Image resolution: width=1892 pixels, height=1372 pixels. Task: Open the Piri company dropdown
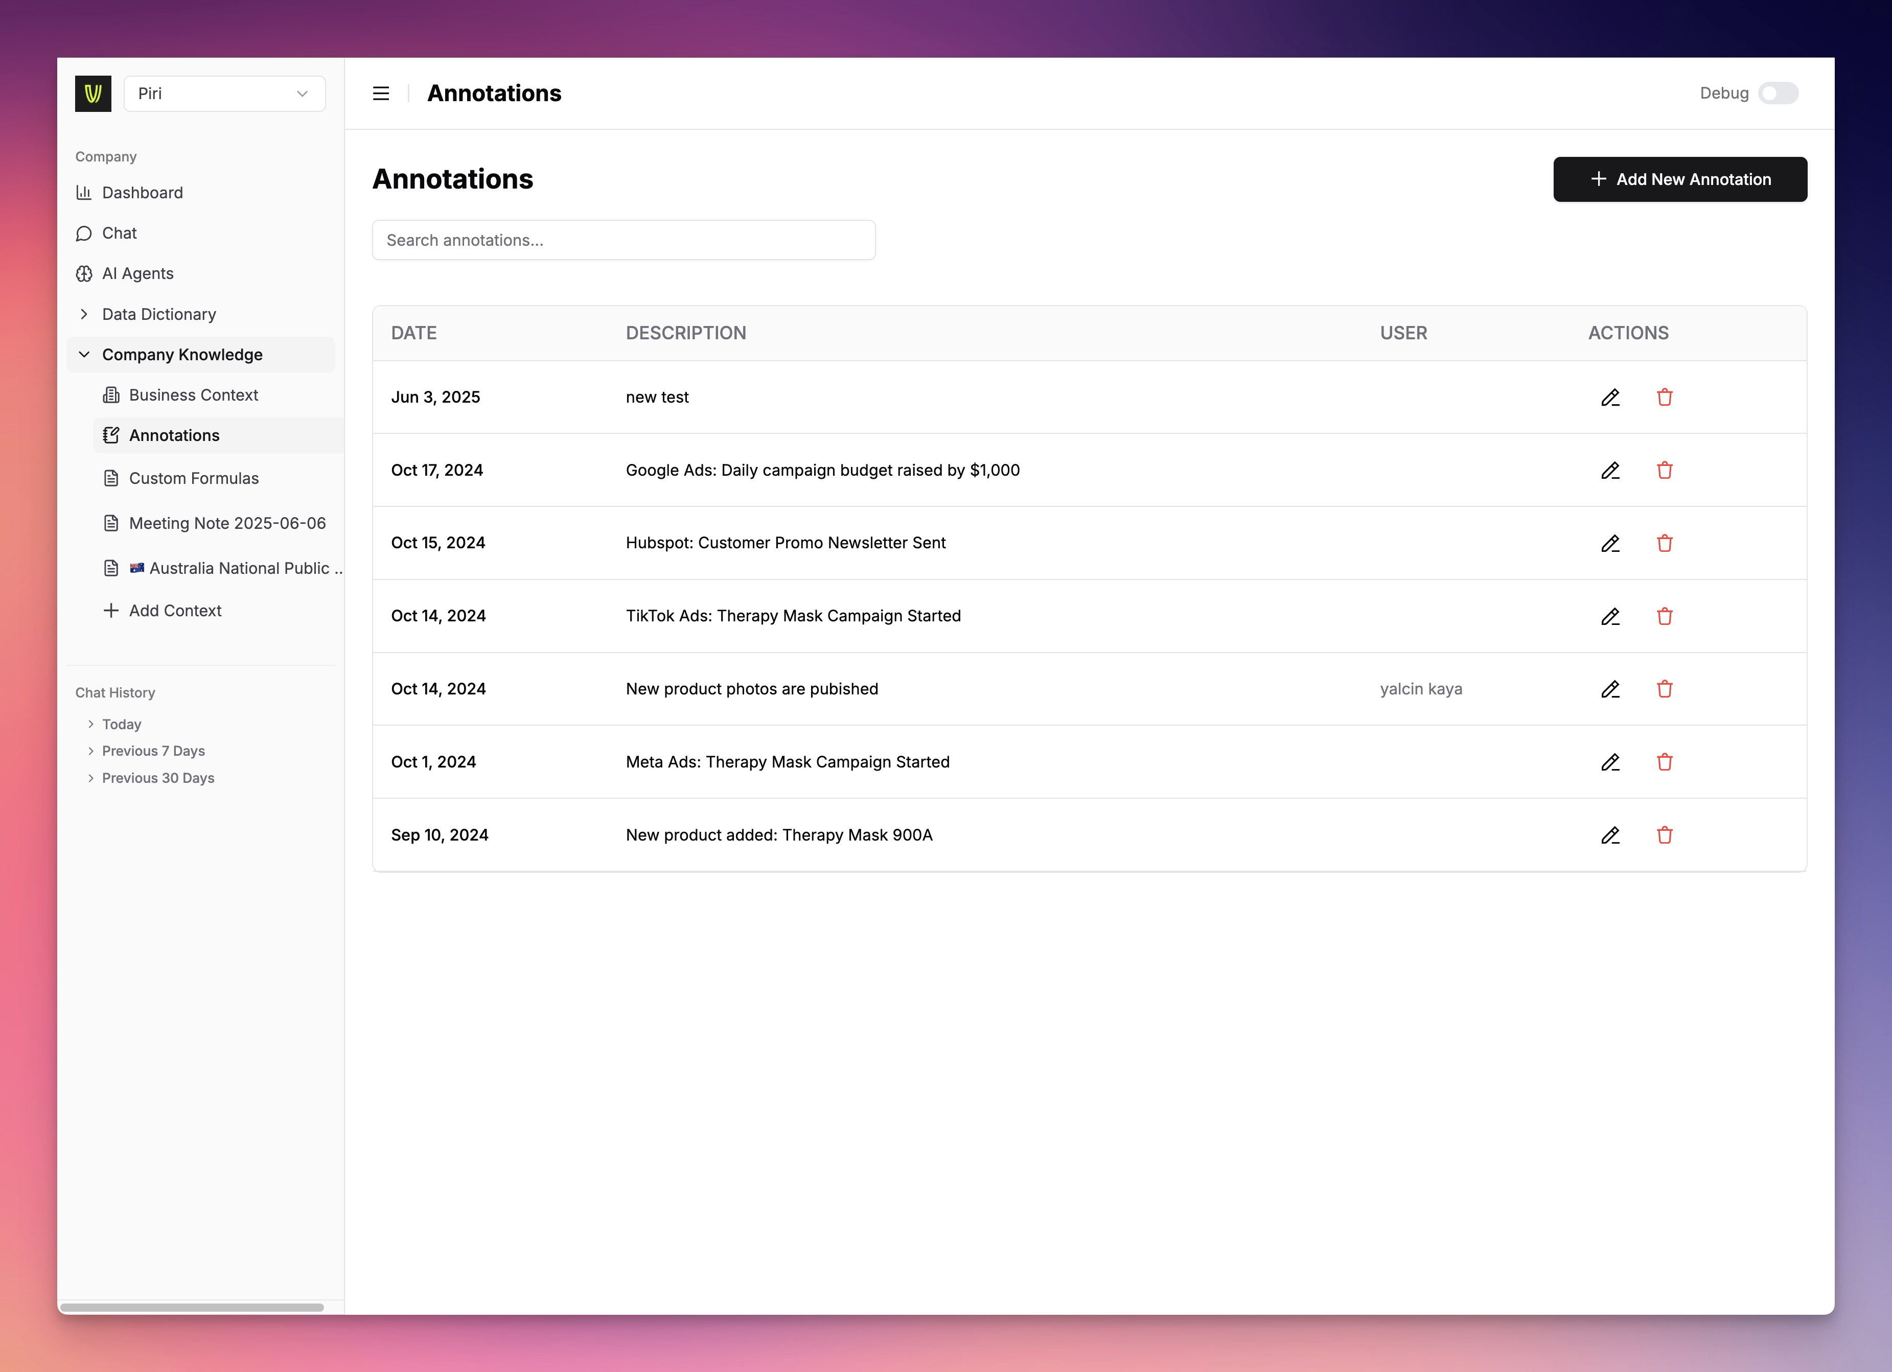224,94
